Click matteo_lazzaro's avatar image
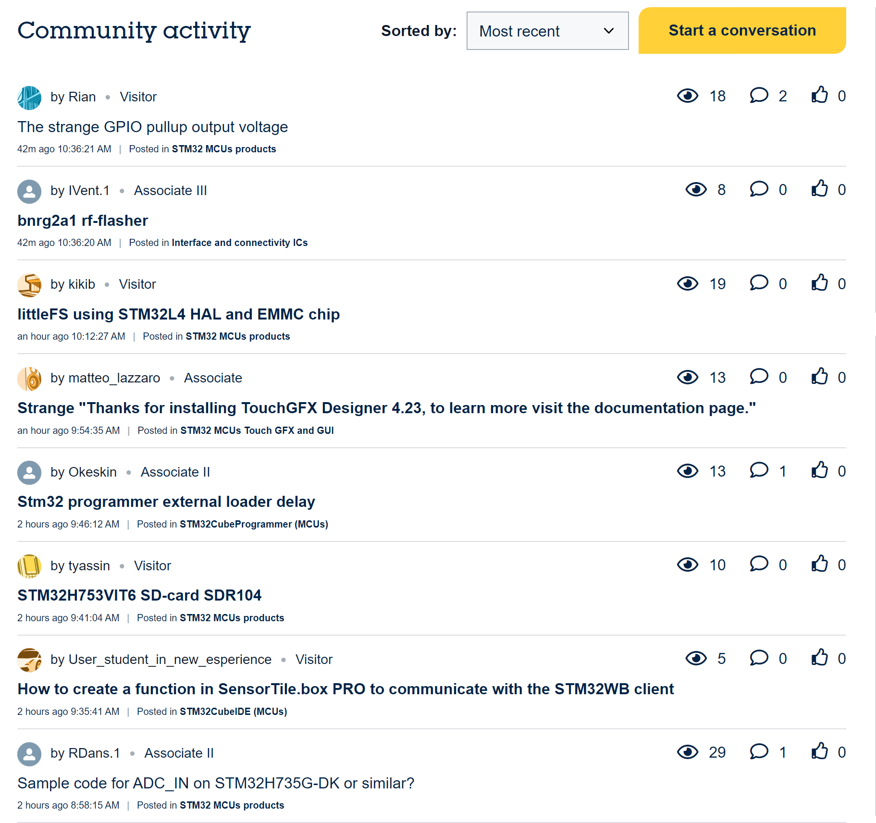 [29, 379]
